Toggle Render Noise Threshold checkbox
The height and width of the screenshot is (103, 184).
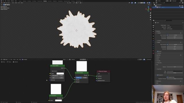pos(167,45)
